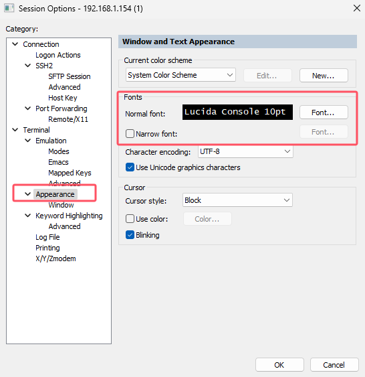Cancel the Session Options dialog

[334, 365]
